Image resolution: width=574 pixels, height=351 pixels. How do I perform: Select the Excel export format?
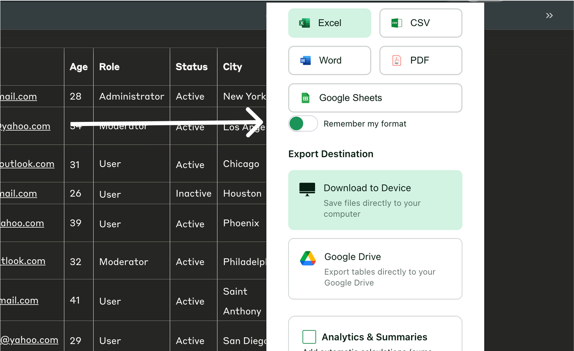(329, 23)
